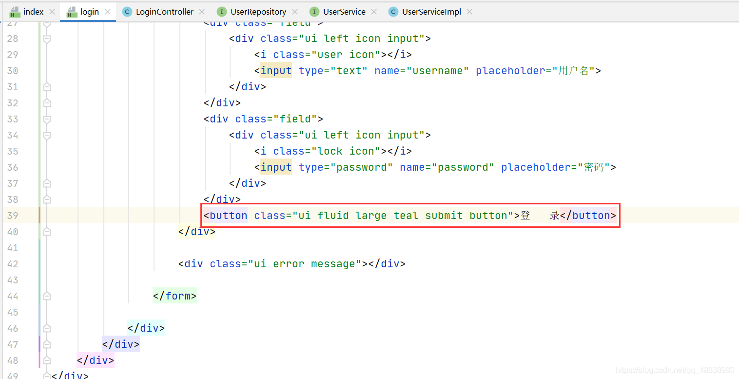Click the HTML file icon on index tab
The image size is (739, 379).
coord(15,12)
